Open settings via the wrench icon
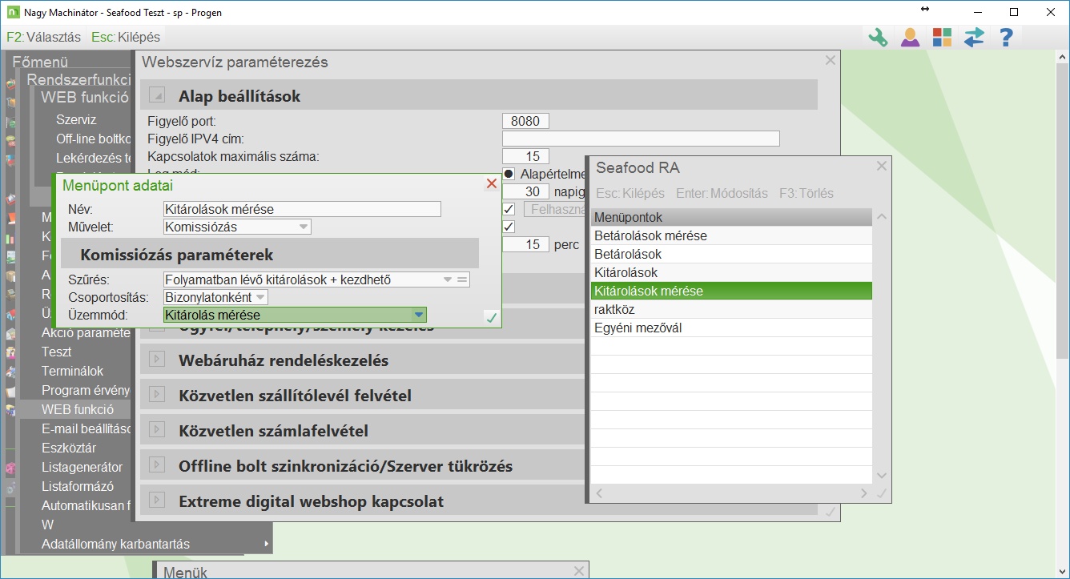 tap(879, 37)
